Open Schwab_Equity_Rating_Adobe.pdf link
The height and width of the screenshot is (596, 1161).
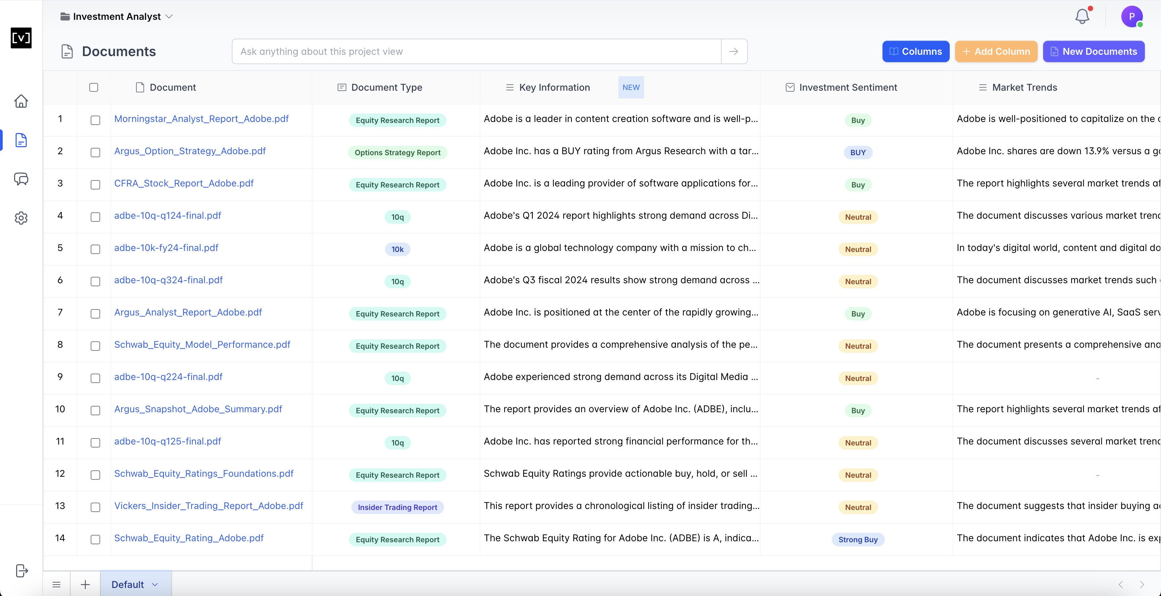[x=189, y=538]
